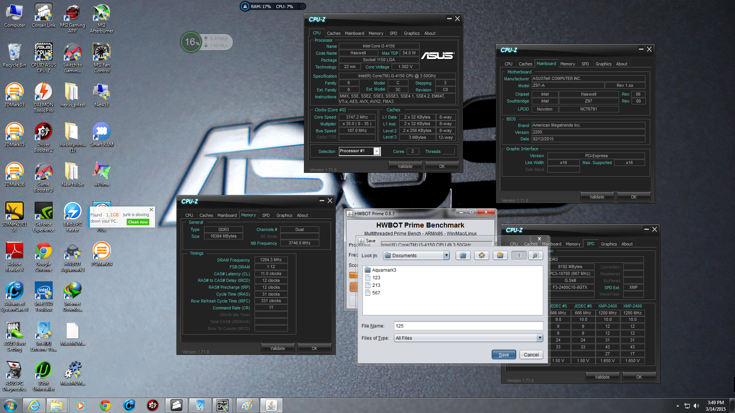Select file 567 in the Save dialog
This screenshot has height=413, width=735.
click(x=373, y=293)
